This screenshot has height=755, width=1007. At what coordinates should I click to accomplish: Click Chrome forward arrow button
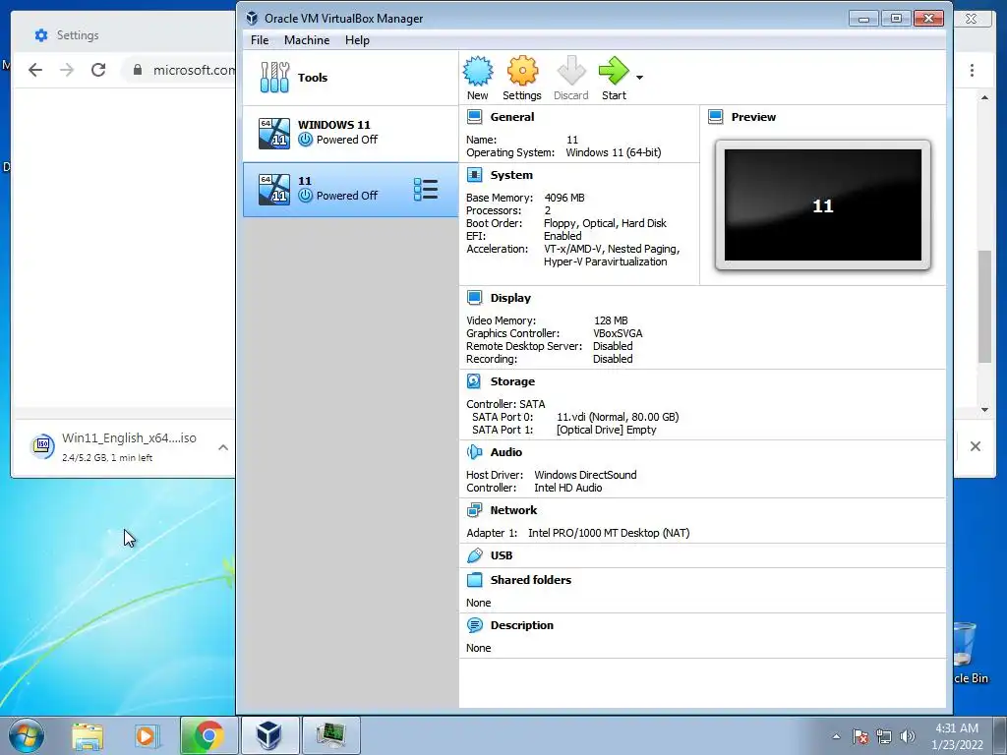pos(67,70)
